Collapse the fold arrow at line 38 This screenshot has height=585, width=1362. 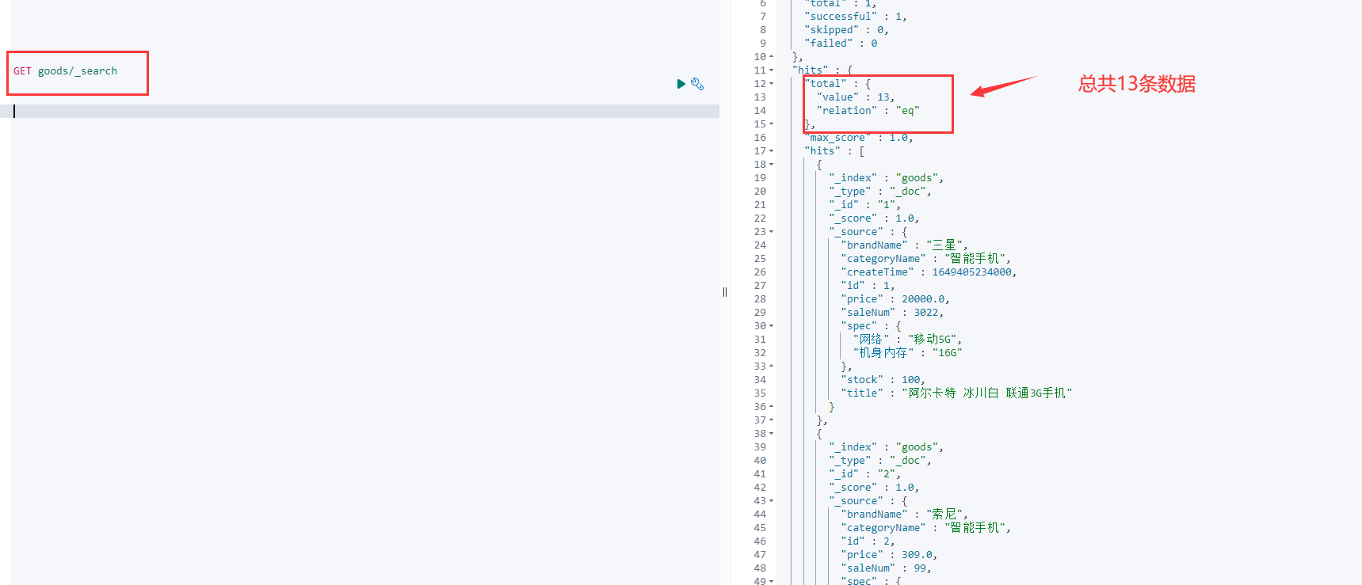772,434
